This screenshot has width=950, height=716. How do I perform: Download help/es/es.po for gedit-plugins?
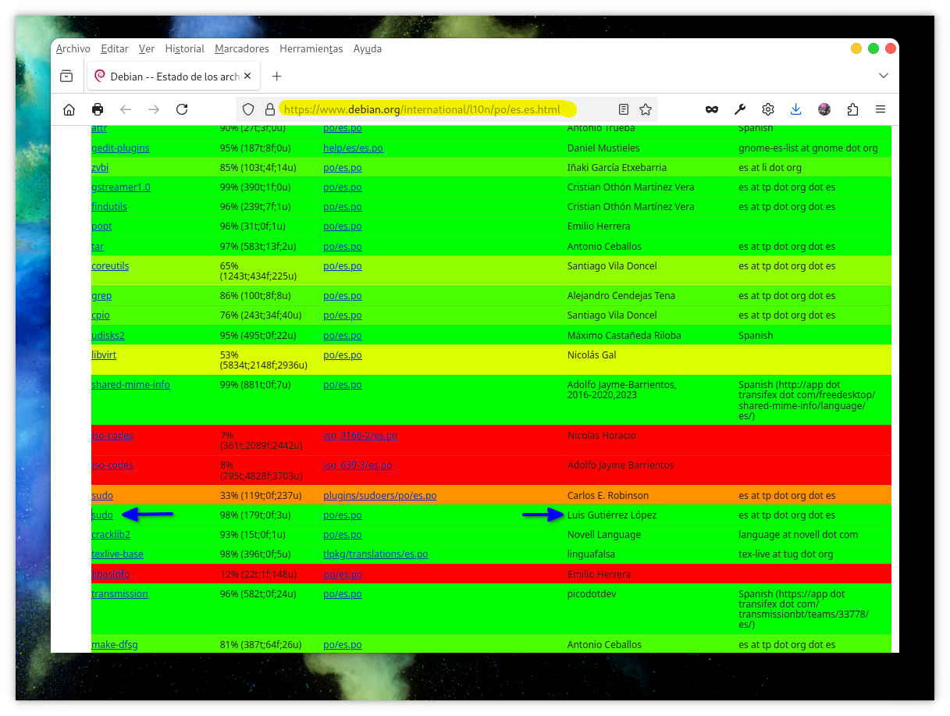[353, 148]
